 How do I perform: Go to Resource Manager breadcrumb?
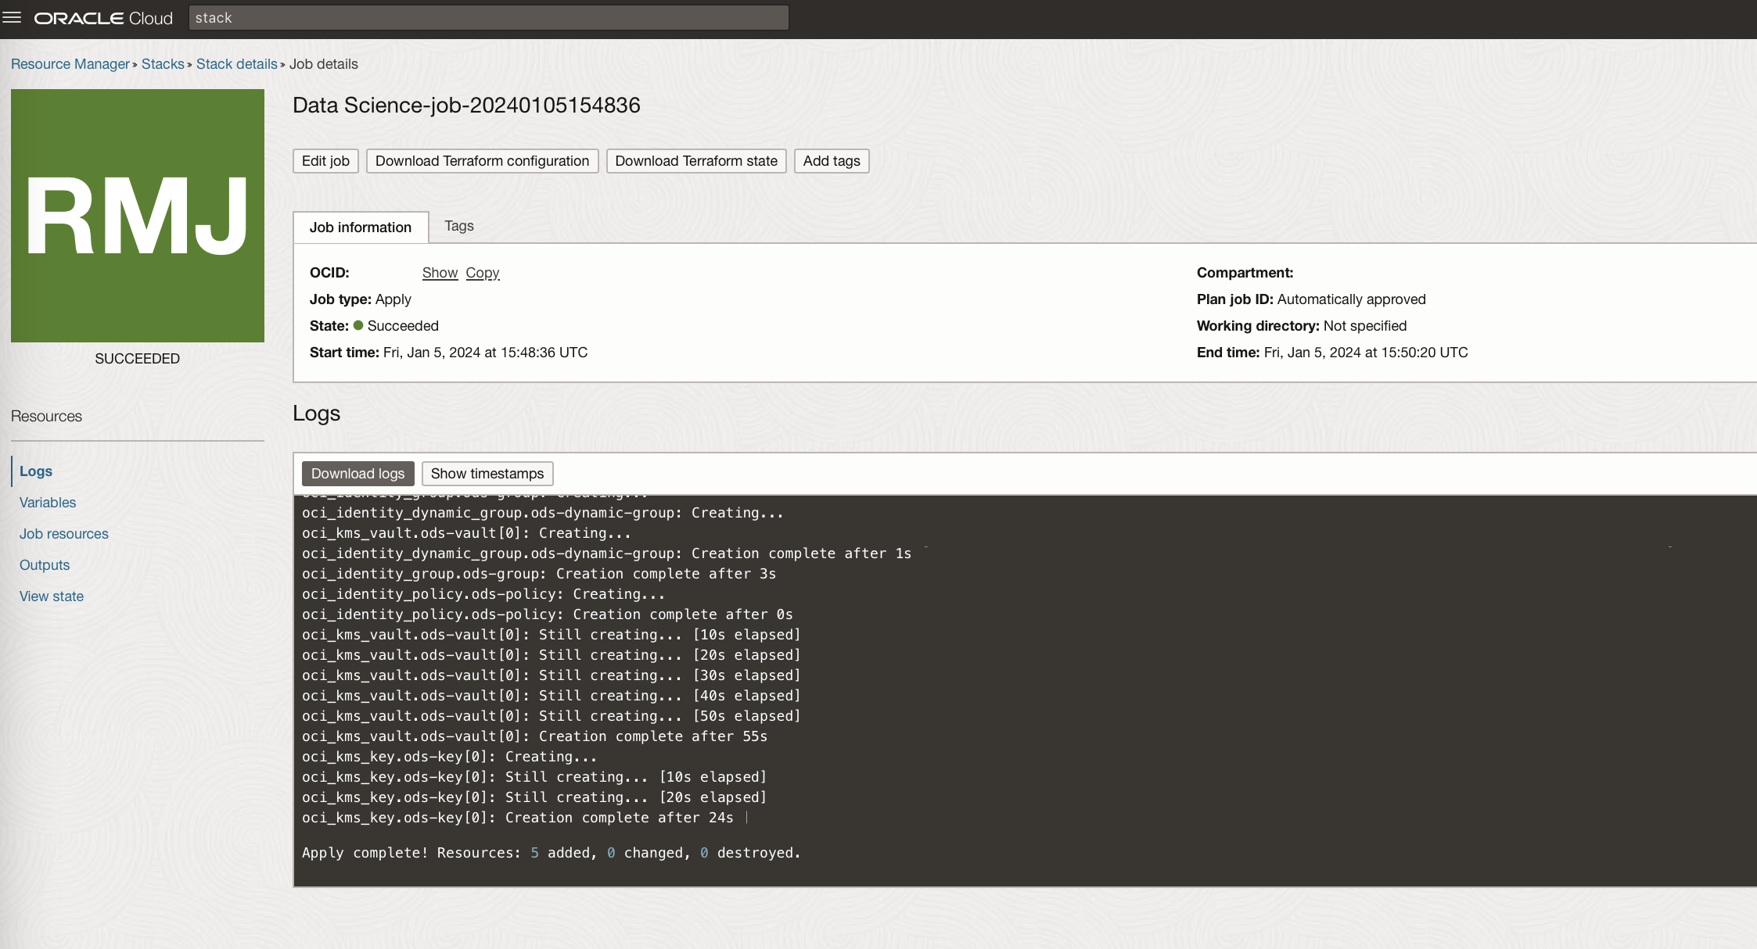point(70,64)
